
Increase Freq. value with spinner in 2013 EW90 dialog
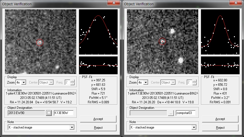point(72,81)
